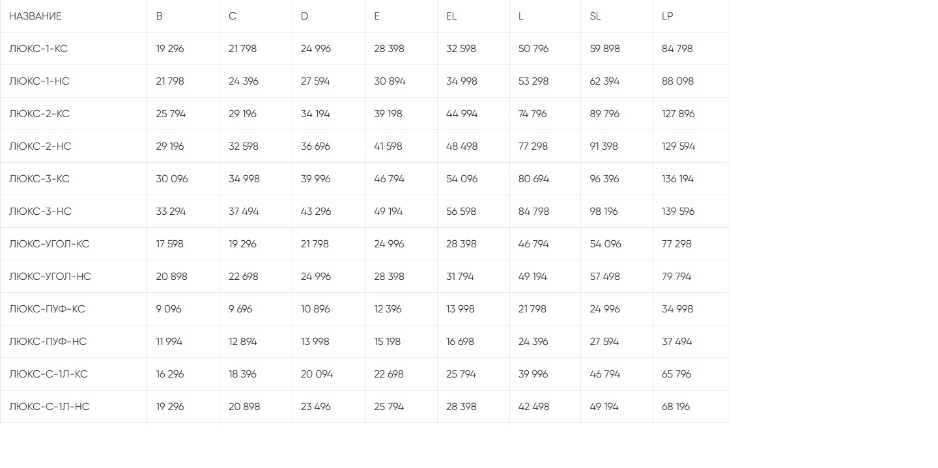Click the ЛЮКС-1-КС row name

tap(38, 49)
